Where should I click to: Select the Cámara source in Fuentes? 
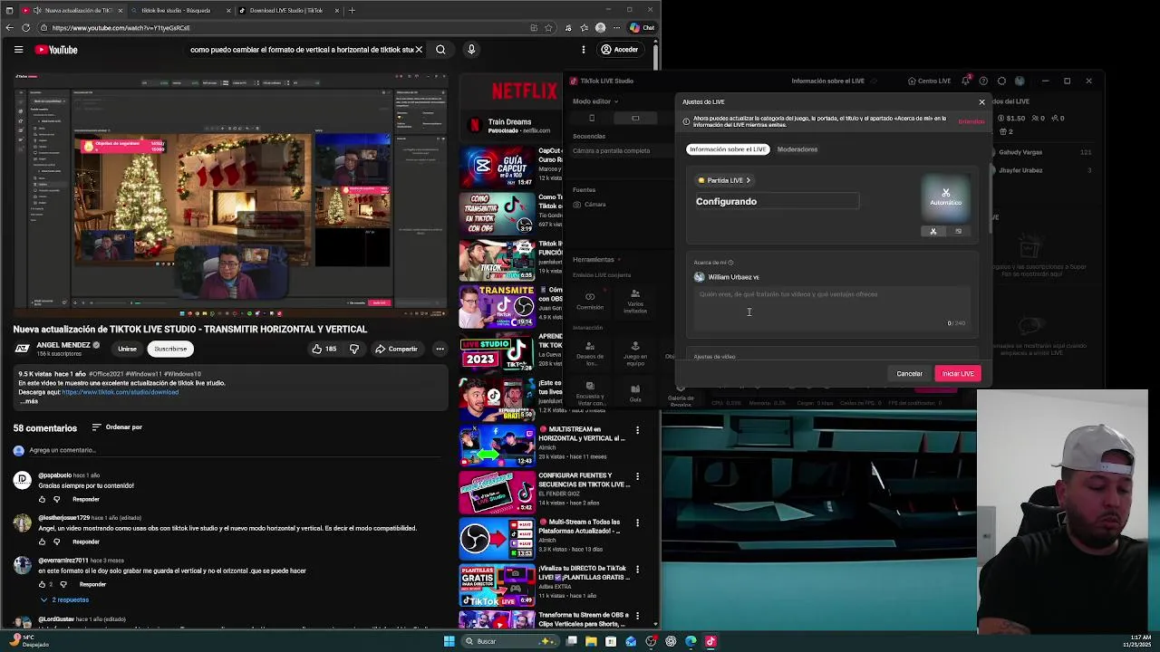(x=589, y=205)
